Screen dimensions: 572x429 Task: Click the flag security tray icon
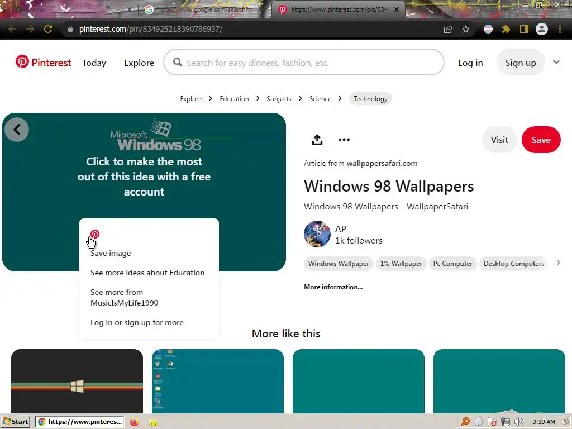(x=492, y=422)
